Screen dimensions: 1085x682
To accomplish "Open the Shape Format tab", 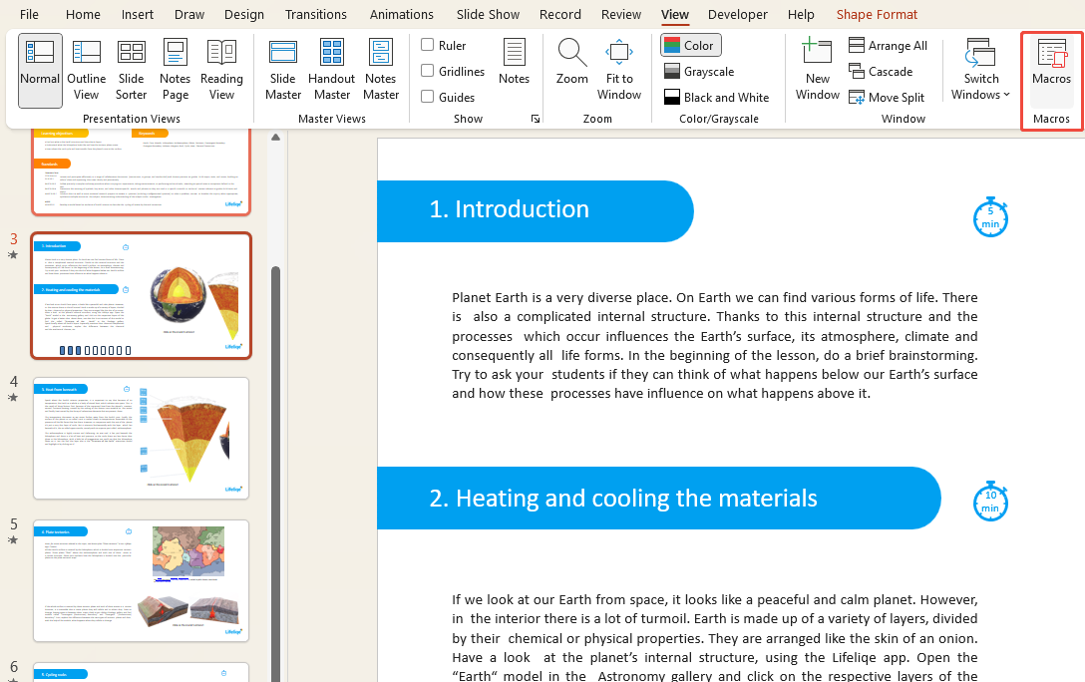I will [x=877, y=14].
